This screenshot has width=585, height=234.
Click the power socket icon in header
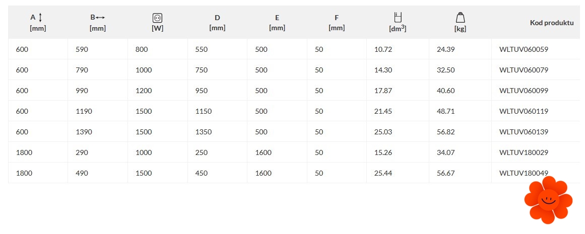click(157, 18)
